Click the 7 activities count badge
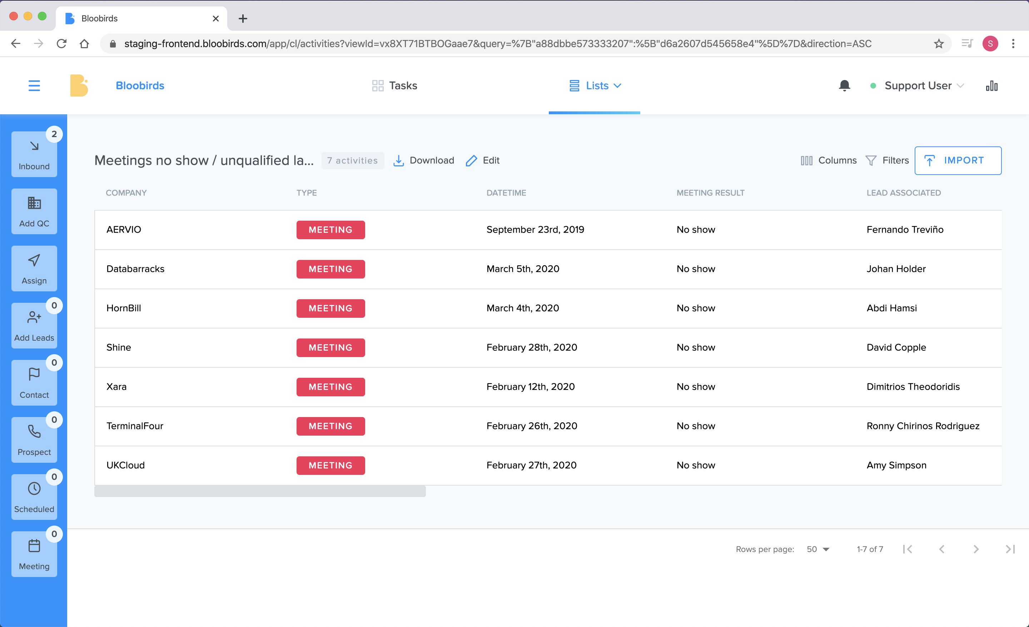Screen dimensions: 1029x627 point(352,160)
